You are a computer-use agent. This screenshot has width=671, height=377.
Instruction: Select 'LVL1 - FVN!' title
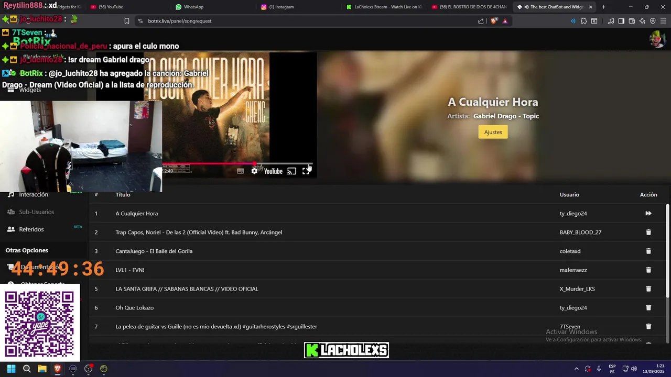[129, 270]
